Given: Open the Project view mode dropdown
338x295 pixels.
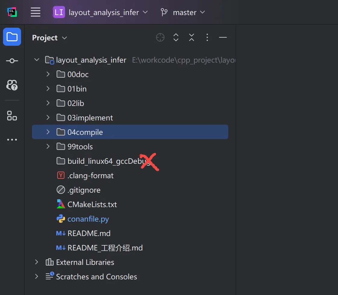Looking at the screenshot, I should [50, 38].
